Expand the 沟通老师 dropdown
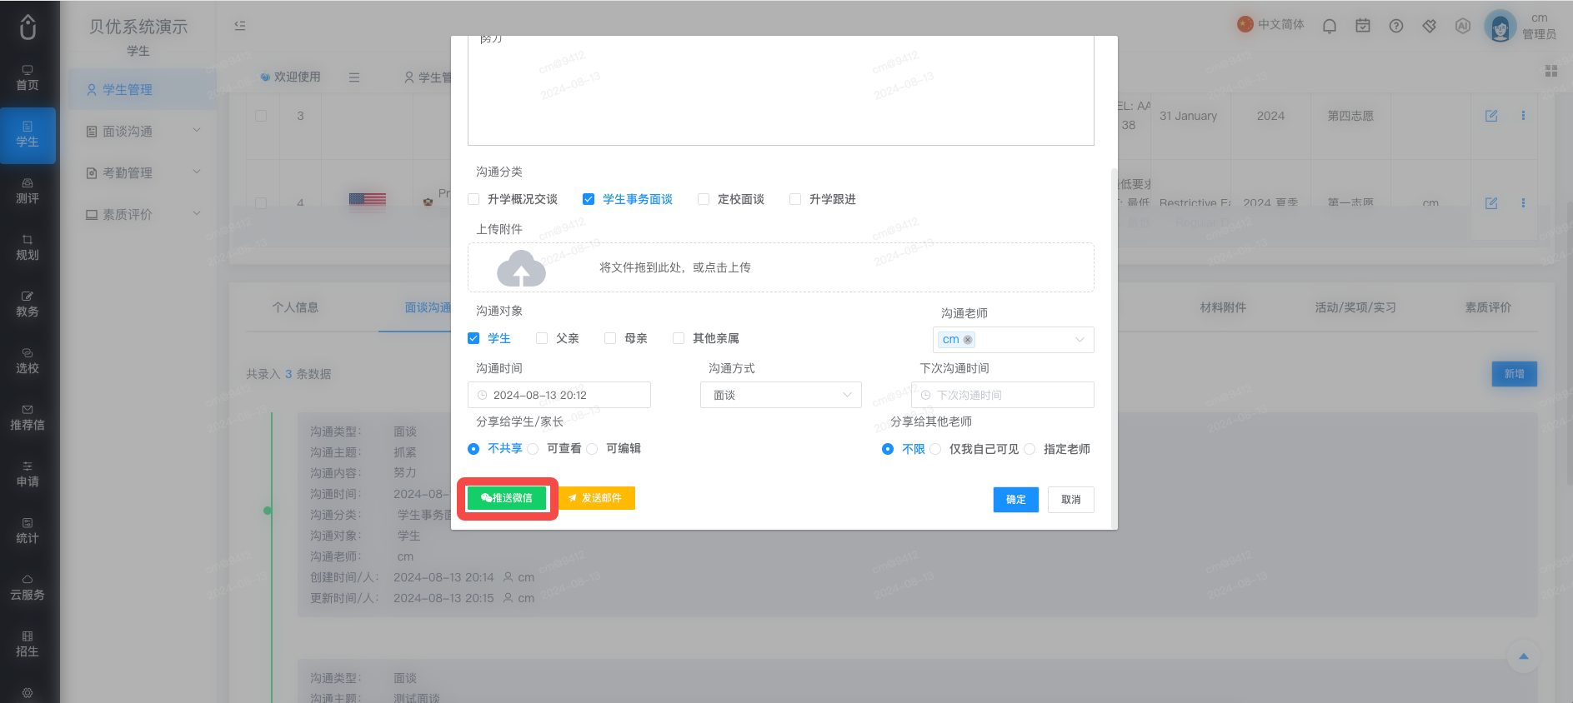 [1013, 340]
